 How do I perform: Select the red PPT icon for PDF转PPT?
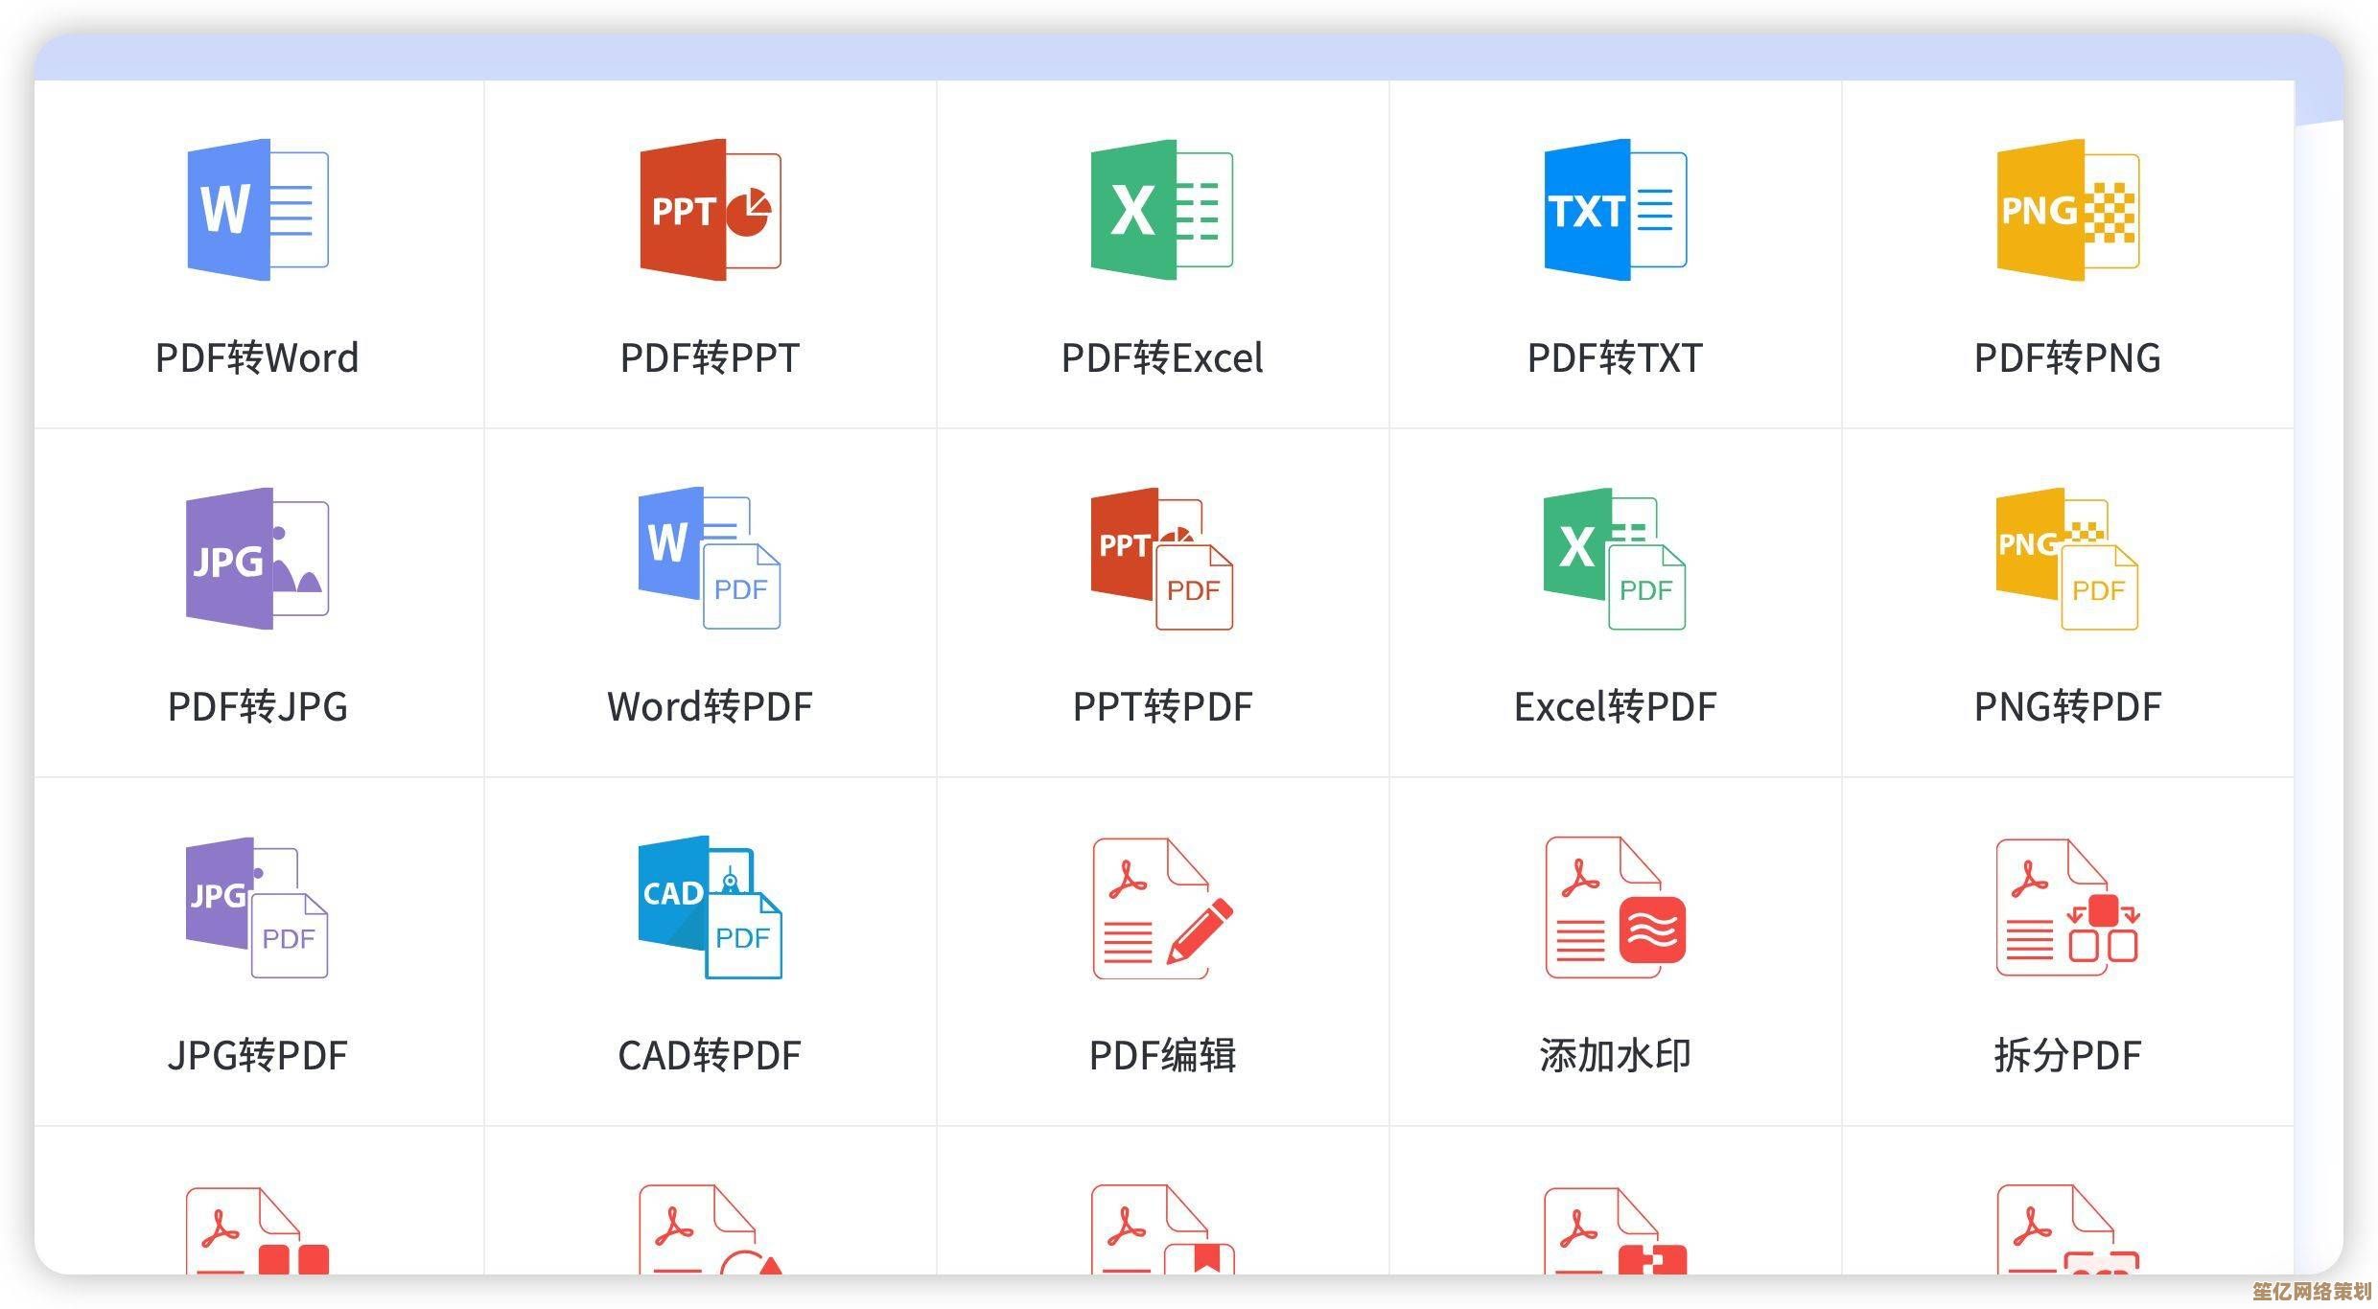(711, 210)
